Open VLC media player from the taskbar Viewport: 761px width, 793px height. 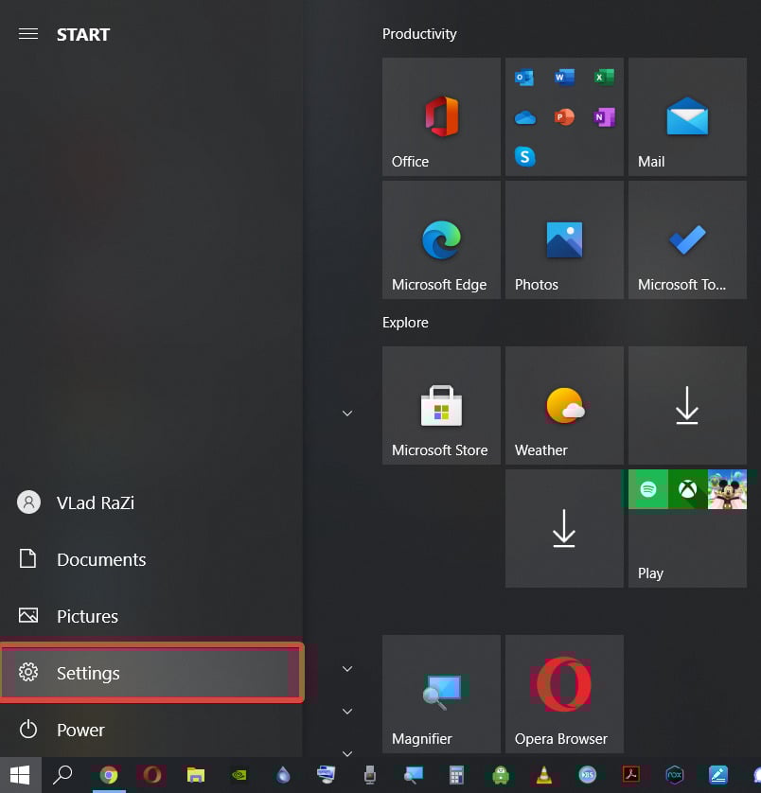[x=544, y=775]
